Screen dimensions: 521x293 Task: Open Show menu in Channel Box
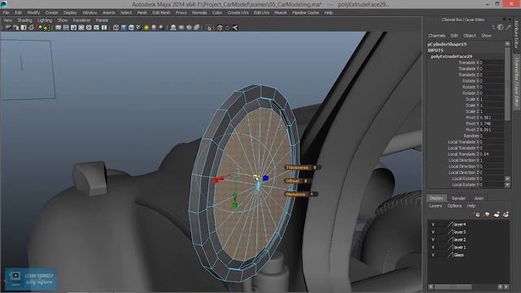coord(486,36)
